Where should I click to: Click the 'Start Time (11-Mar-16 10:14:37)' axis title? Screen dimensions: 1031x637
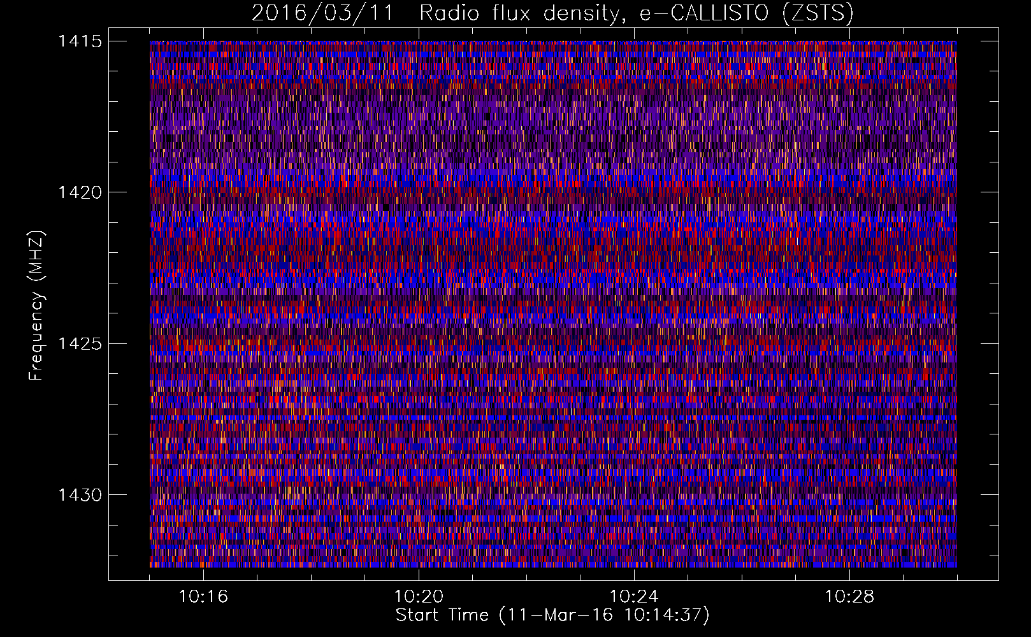552,615
